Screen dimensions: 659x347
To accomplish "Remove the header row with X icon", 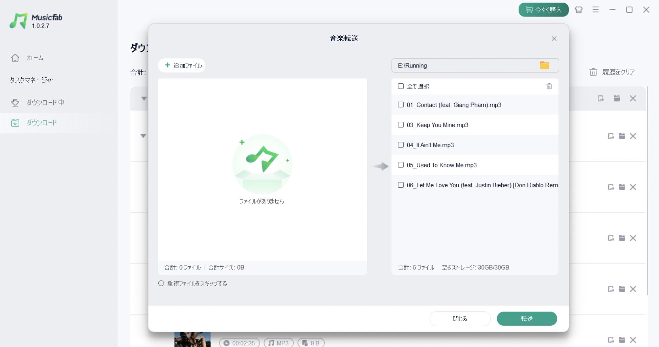I will [633, 98].
